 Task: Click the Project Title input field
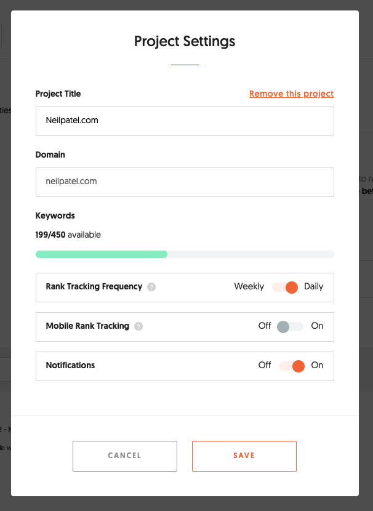pos(185,121)
